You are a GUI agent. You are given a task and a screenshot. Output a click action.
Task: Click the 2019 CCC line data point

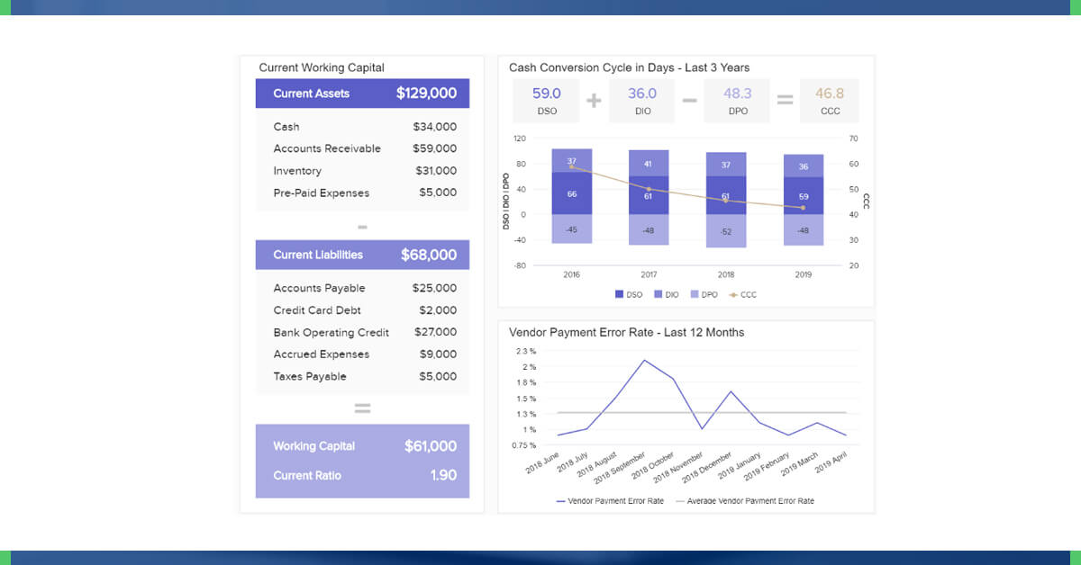coord(804,208)
